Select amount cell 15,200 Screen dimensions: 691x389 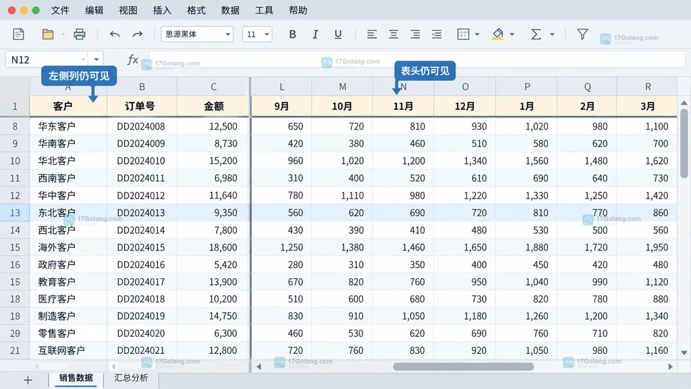click(213, 161)
